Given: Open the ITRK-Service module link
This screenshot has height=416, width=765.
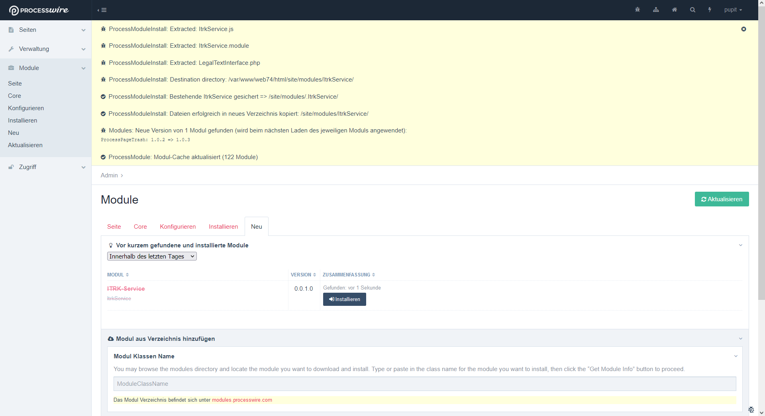Looking at the screenshot, I should [126, 289].
